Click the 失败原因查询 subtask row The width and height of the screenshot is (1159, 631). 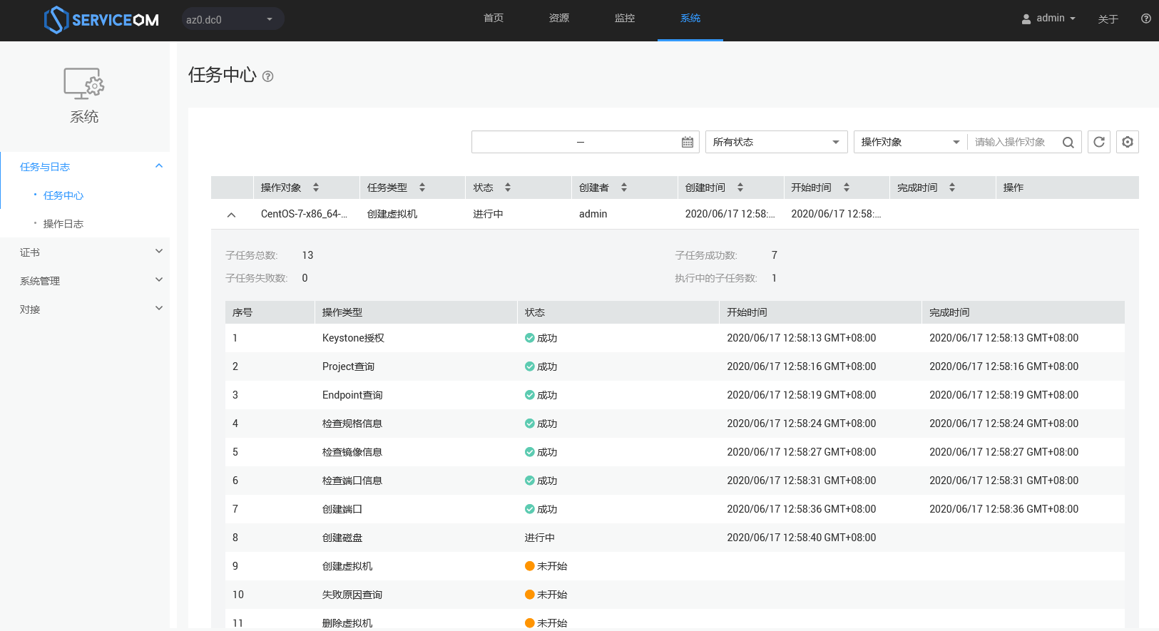(x=675, y=595)
